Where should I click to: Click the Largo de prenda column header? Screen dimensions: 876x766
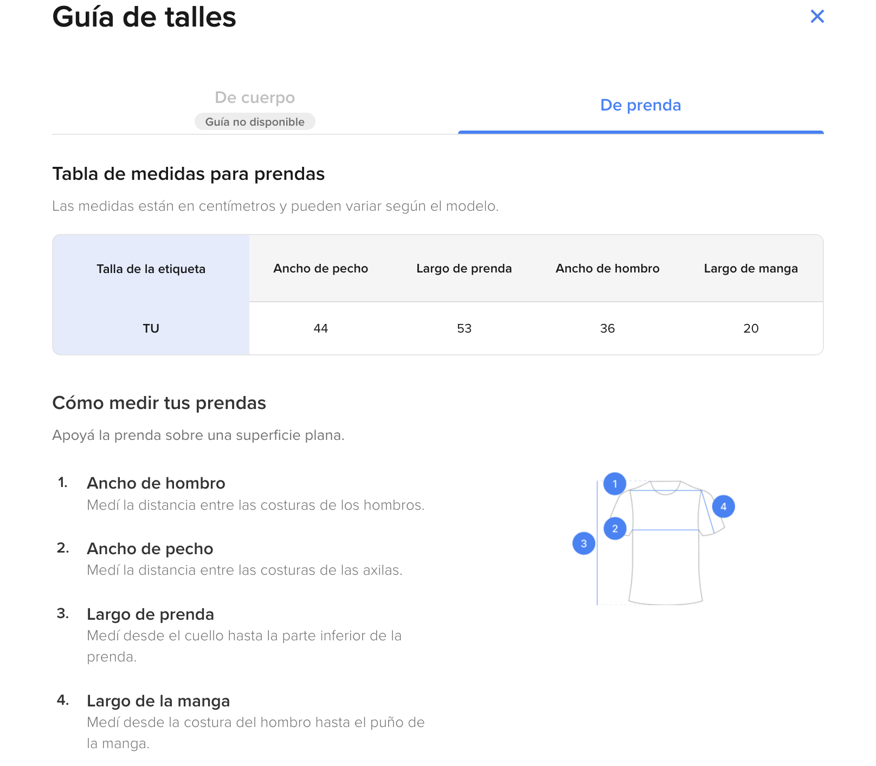464,269
